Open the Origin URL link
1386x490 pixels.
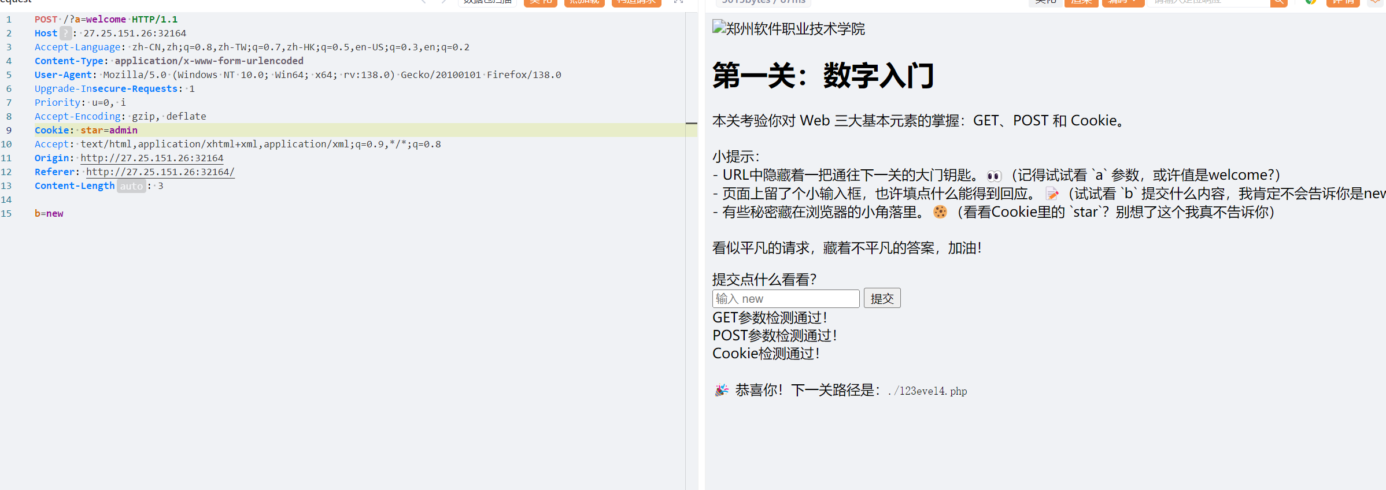coord(151,158)
